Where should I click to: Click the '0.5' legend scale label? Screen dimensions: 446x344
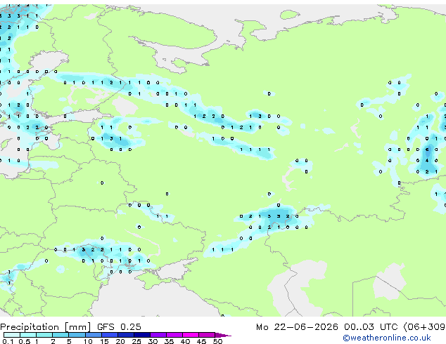pos(25,341)
